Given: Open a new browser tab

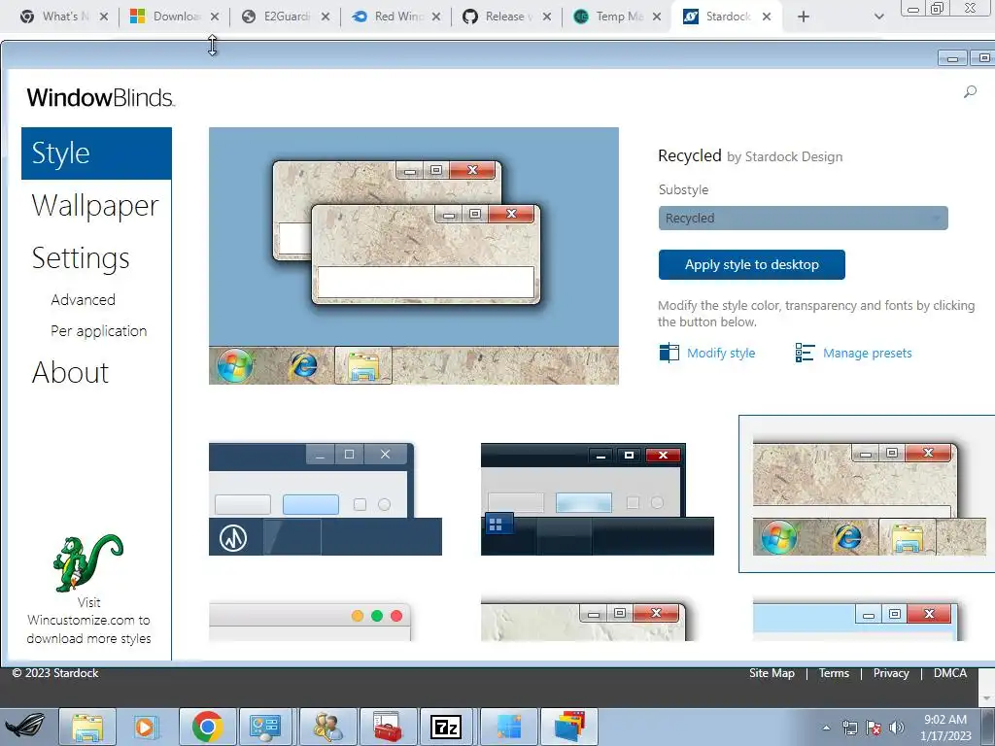Looking at the screenshot, I should 804,17.
